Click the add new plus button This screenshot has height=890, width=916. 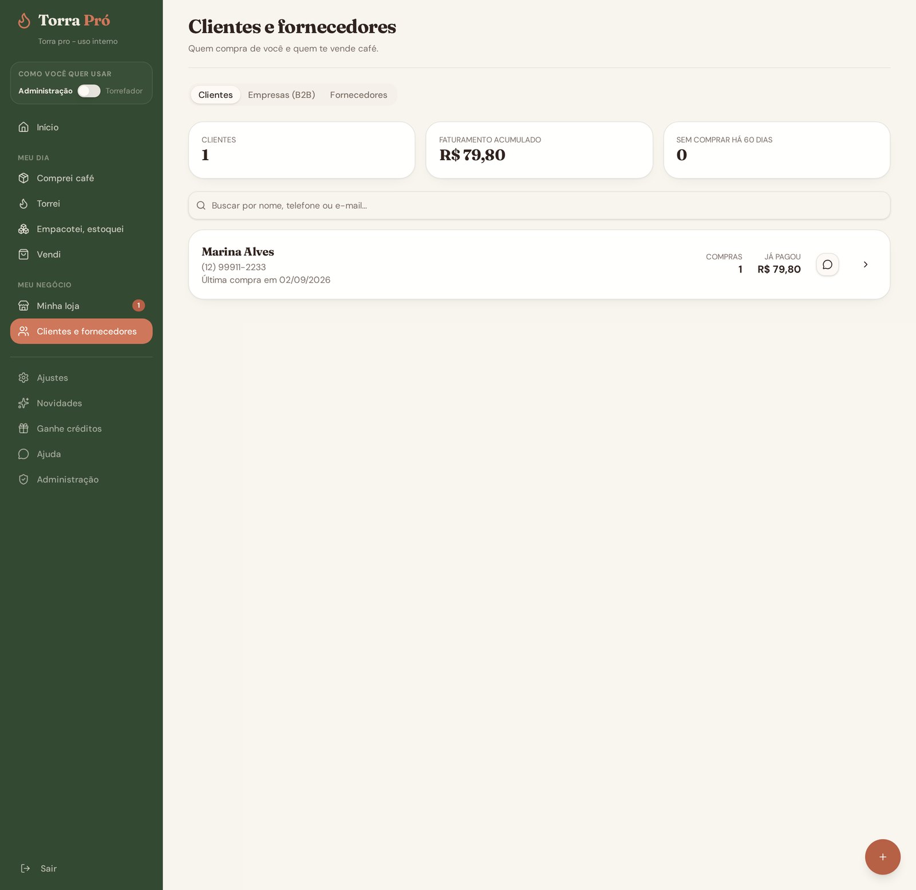pyautogui.click(x=883, y=857)
